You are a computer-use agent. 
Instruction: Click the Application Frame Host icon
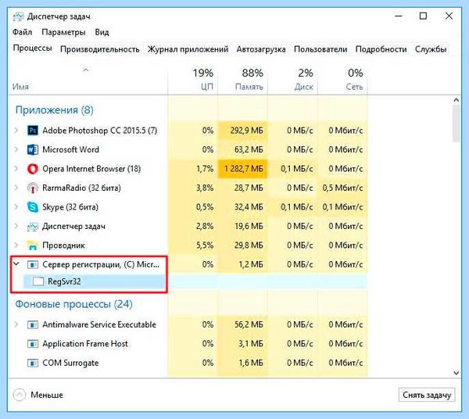click(33, 344)
